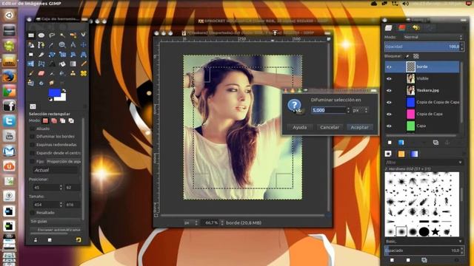Click the Actual ratio input field
This screenshot has width=474, height=266.
55,170
